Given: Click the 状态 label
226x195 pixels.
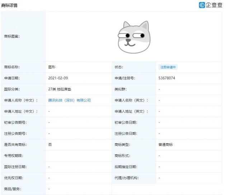Looking at the screenshot, I should (x=119, y=67).
